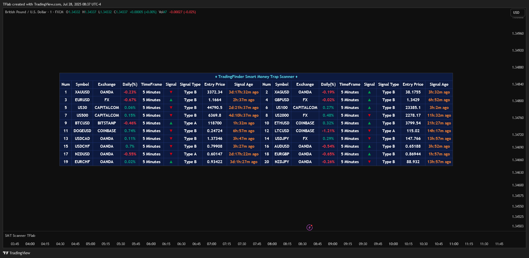Click the 3372.34 entry price cell
529x258 pixels.
(x=215, y=92)
